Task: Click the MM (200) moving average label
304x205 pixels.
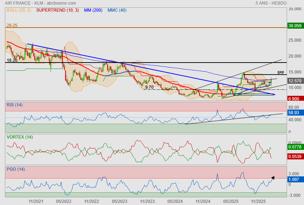Action: (93, 10)
